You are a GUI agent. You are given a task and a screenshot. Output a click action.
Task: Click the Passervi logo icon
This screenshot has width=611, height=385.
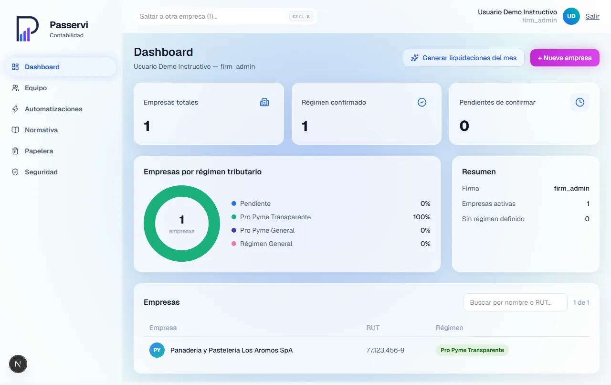point(27,29)
